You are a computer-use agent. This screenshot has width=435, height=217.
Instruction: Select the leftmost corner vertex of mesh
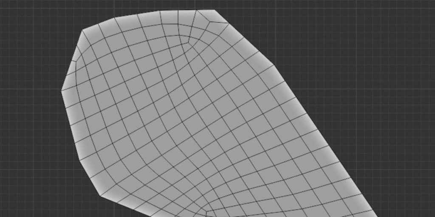click(62, 90)
